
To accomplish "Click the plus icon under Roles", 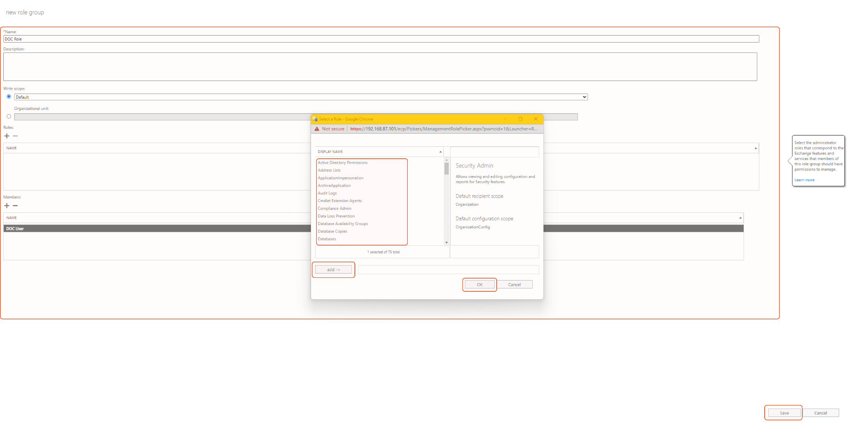I will coord(7,136).
